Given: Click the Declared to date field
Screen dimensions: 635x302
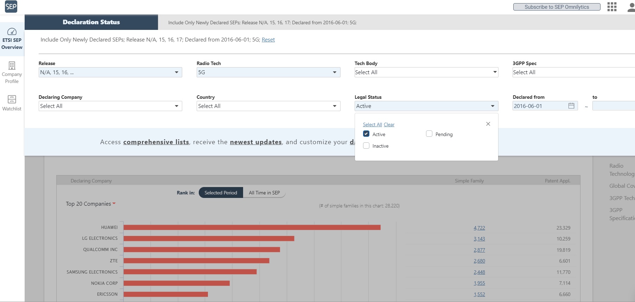Looking at the screenshot, I should click(614, 106).
